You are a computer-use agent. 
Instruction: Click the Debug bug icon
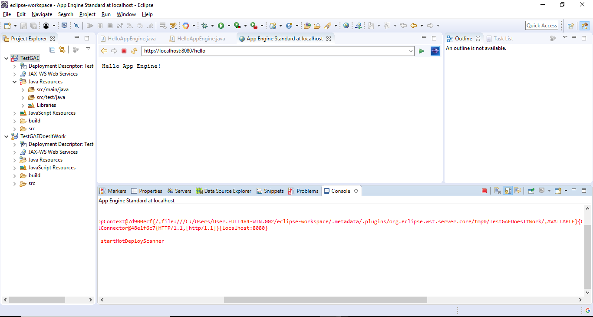[204, 26]
